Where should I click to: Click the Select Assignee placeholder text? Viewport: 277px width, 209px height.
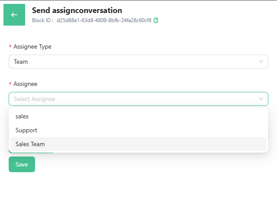coord(35,99)
